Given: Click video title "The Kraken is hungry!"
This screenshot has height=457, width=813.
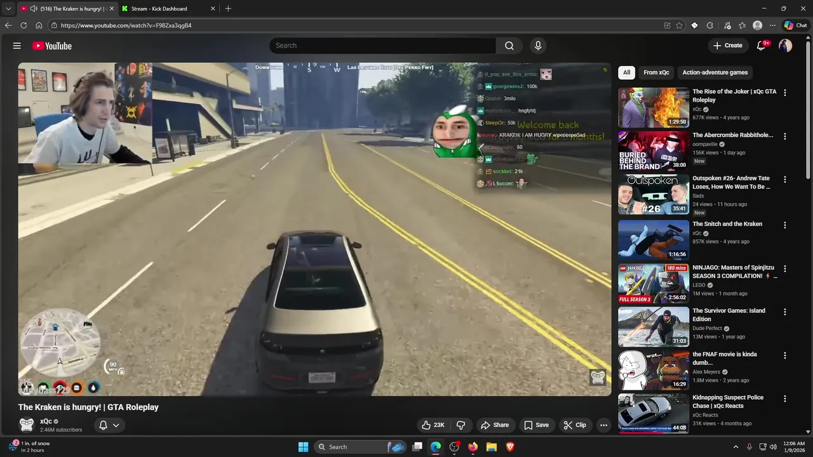Looking at the screenshot, I should tap(88, 407).
